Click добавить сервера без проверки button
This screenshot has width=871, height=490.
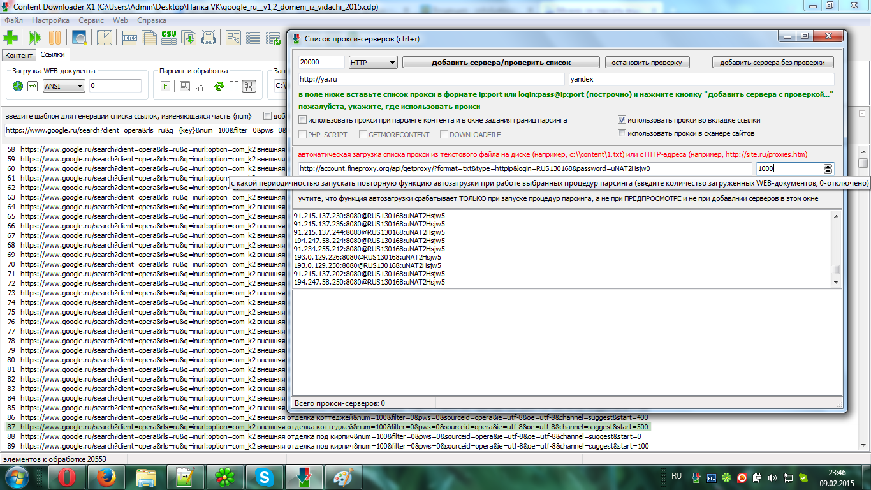[x=773, y=63]
